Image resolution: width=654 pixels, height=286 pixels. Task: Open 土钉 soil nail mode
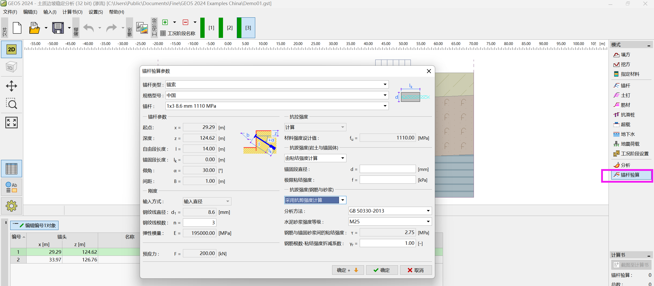[x=622, y=95]
